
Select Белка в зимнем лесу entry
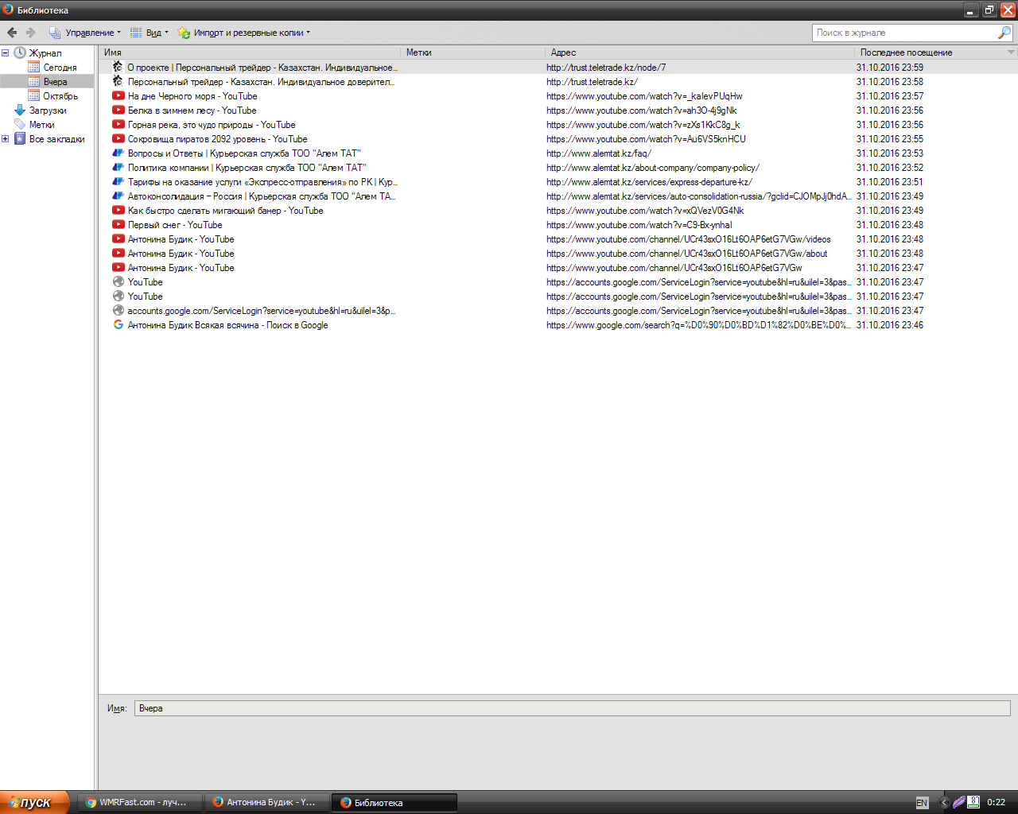[x=558, y=110]
